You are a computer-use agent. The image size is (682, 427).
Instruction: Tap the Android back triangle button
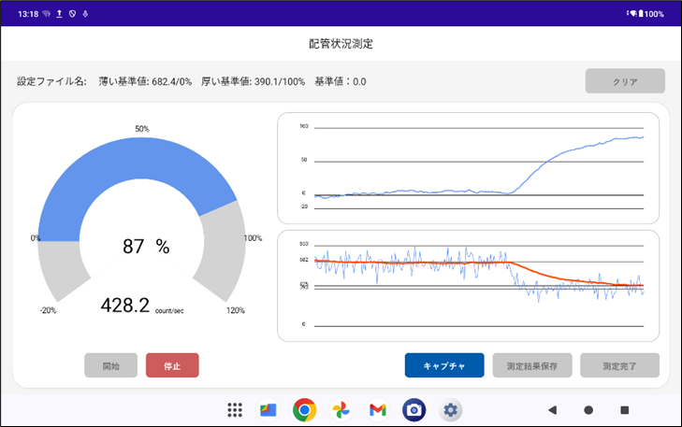pos(552,409)
